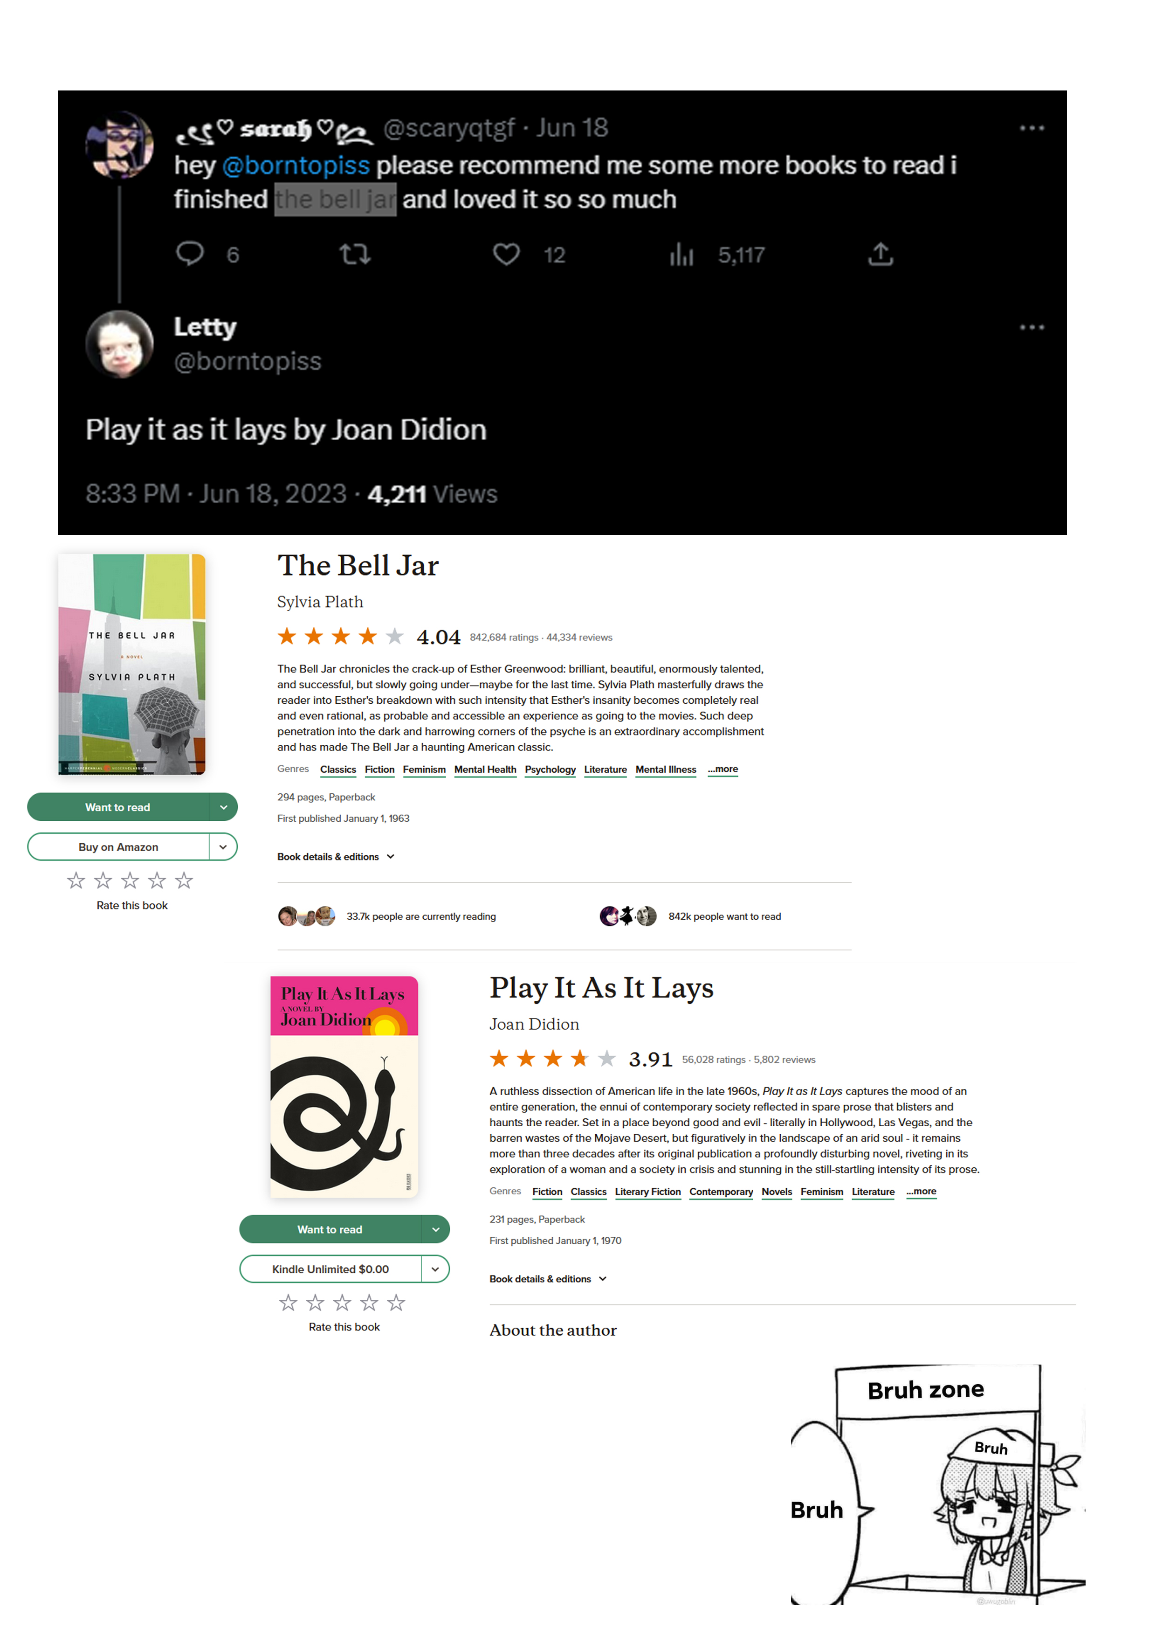Click the share upload icon on tweet

[881, 254]
